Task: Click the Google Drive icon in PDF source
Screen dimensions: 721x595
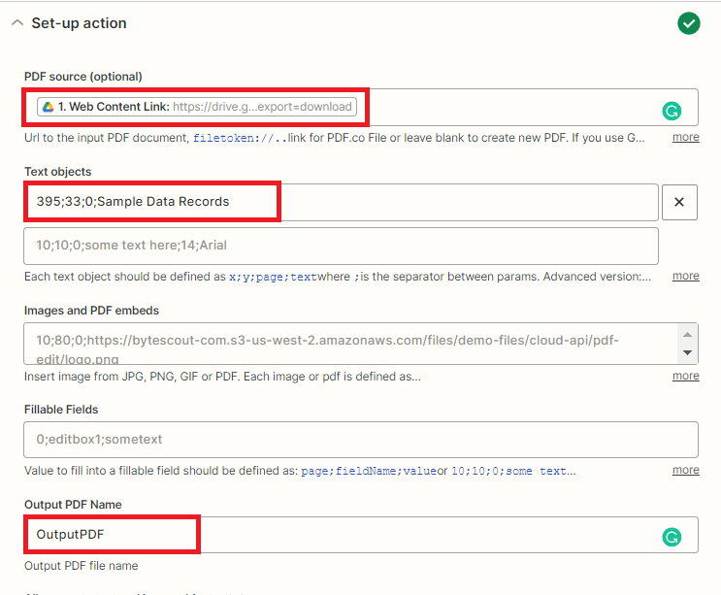Action: pos(47,107)
